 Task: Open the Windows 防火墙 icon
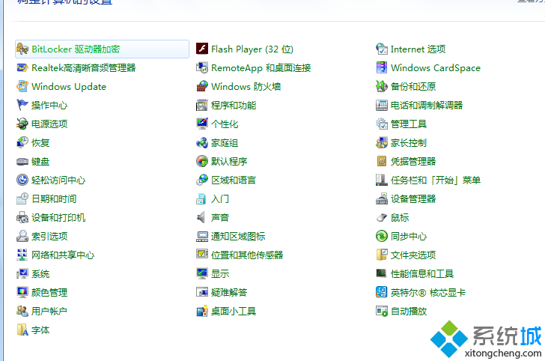click(x=202, y=87)
